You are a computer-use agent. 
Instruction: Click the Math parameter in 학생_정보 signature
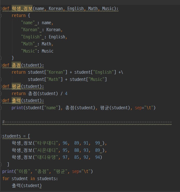pyautogui.click(x=93, y=9)
